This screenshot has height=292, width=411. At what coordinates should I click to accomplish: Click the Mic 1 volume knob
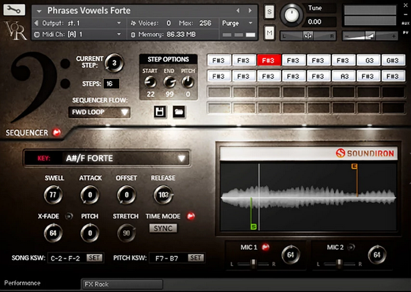pyautogui.click(x=291, y=254)
